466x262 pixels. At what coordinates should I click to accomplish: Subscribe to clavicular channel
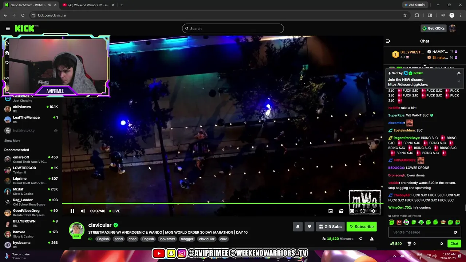[x=362, y=227]
